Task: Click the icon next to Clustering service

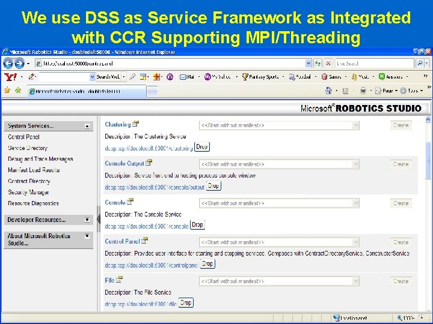Action: point(135,124)
